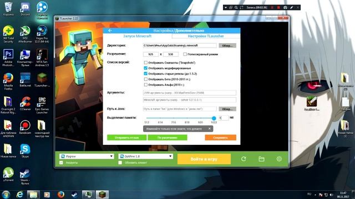
Task: Open Battle.net desktop shortcut
Action: (x=25, y=80)
